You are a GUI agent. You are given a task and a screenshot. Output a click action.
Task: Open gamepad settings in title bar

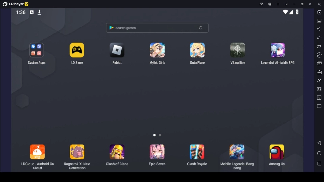[262, 4]
